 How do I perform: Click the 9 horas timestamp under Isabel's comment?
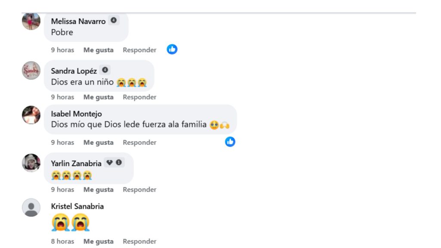point(62,142)
